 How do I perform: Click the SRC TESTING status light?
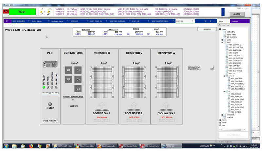click(x=56, y=87)
